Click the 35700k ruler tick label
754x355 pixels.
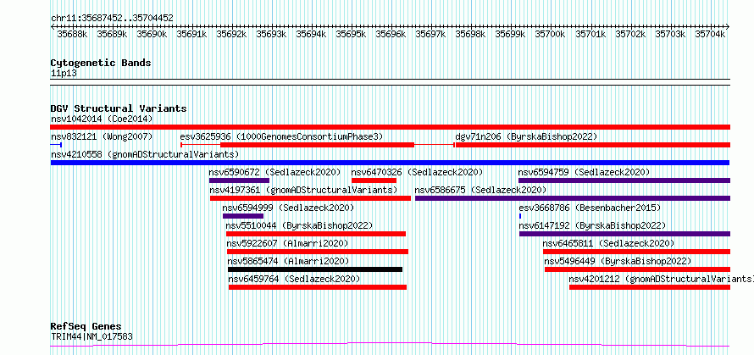(x=550, y=34)
